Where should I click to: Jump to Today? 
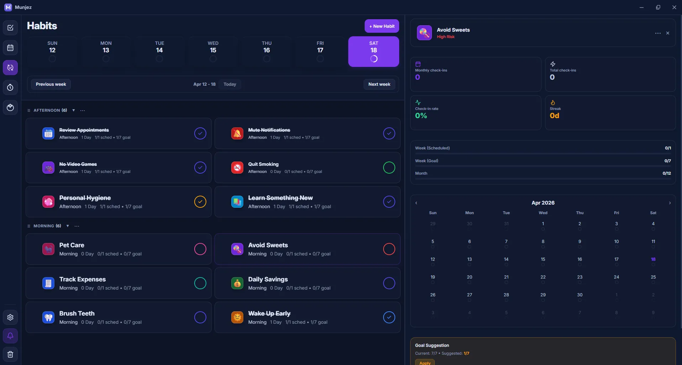(230, 84)
